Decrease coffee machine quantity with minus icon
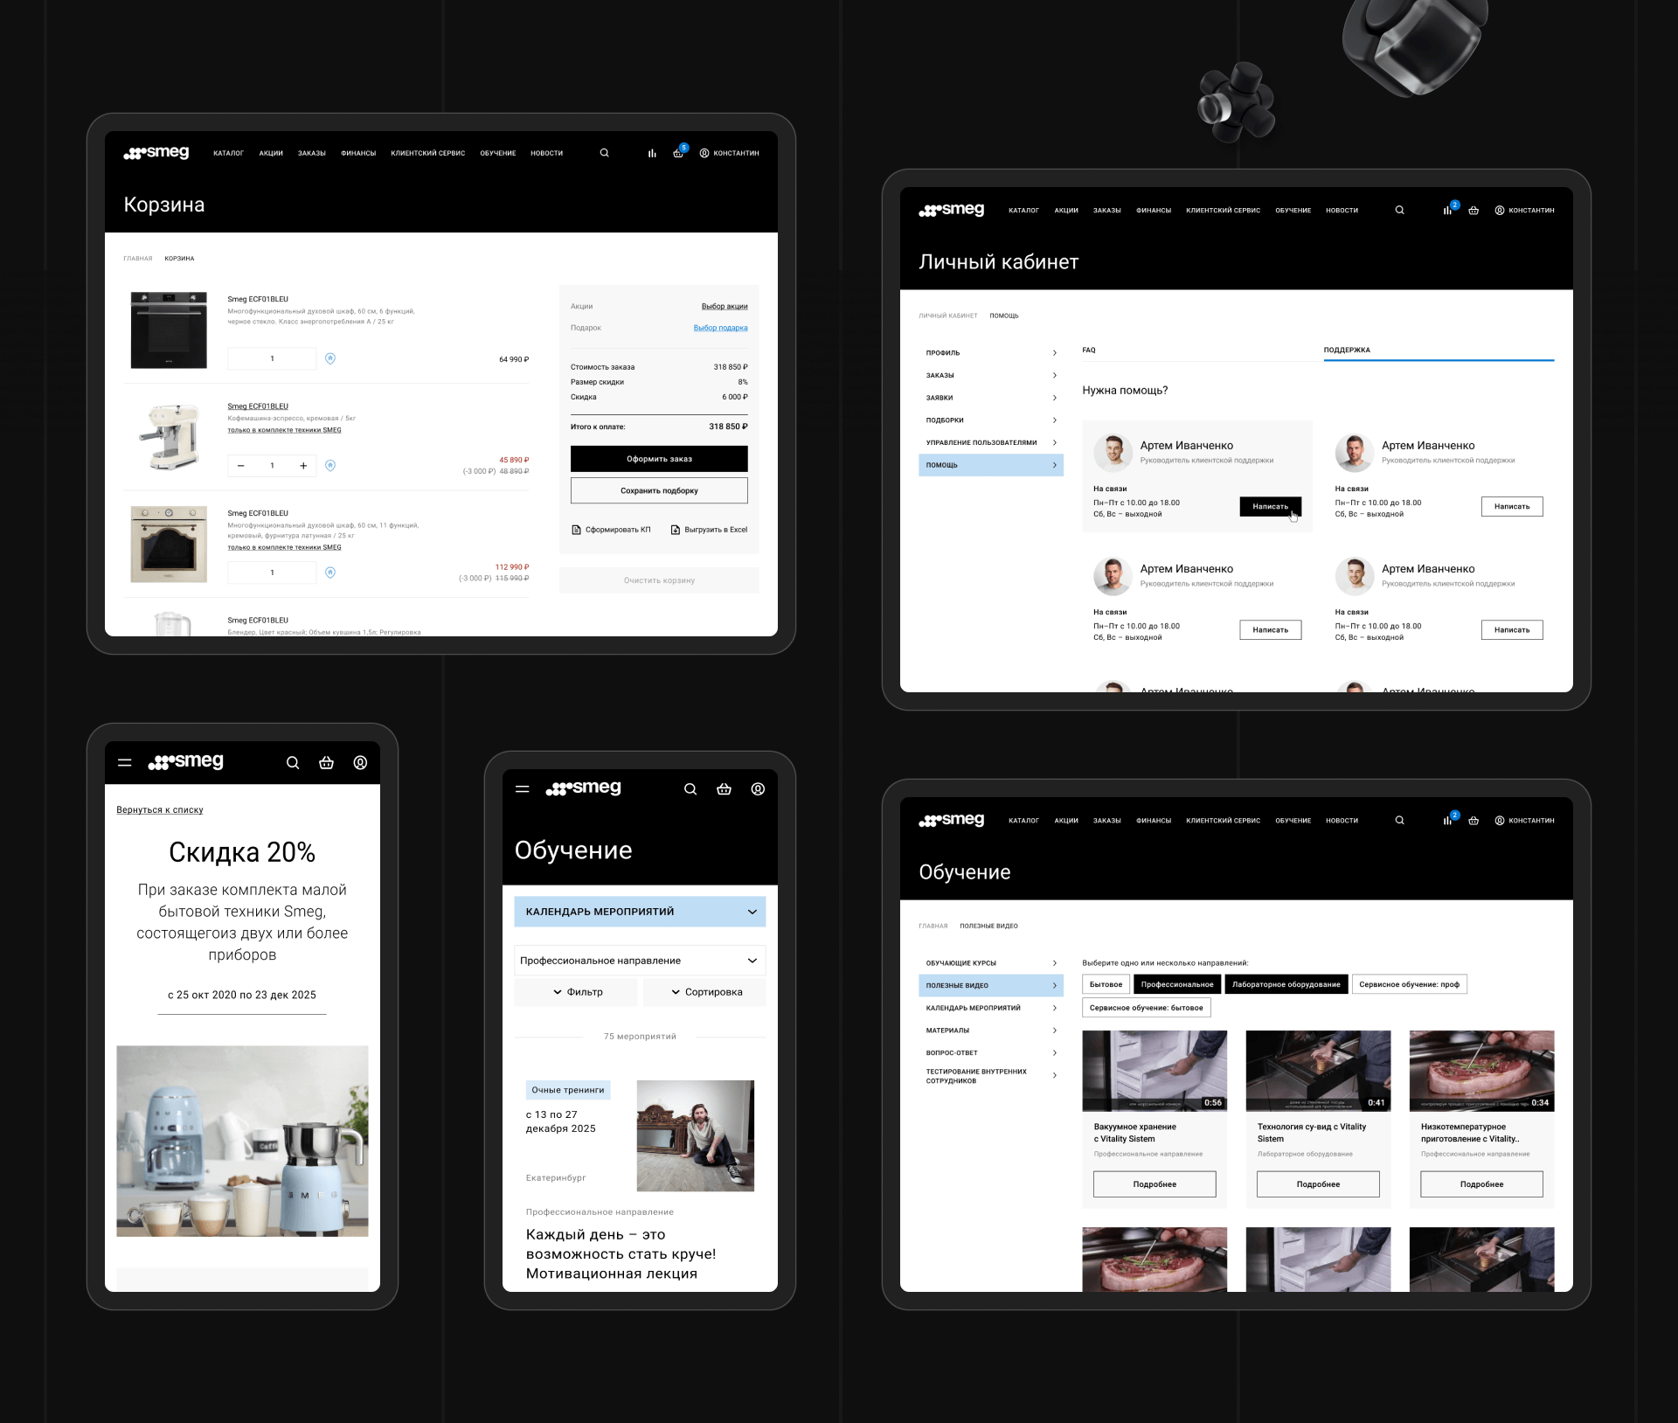Screen dimensions: 1678x1423 point(241,466)
